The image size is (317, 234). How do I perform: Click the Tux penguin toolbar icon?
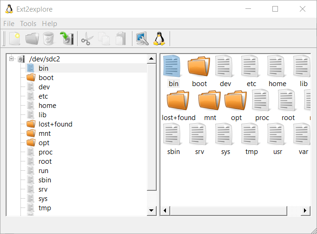[159, 39]
